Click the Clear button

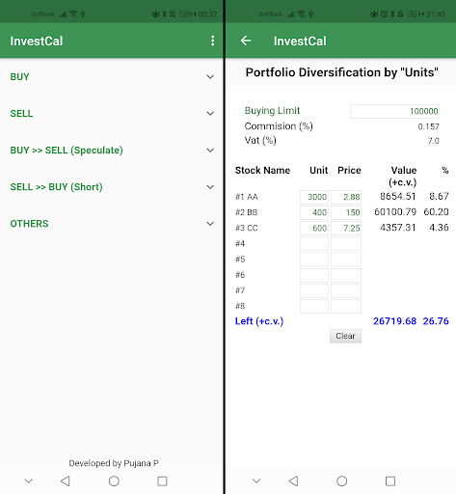point(345,336)
